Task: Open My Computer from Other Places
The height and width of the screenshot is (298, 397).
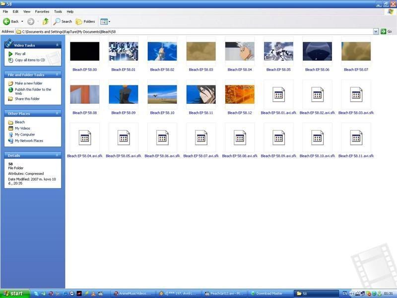Action: coord(21,135)
